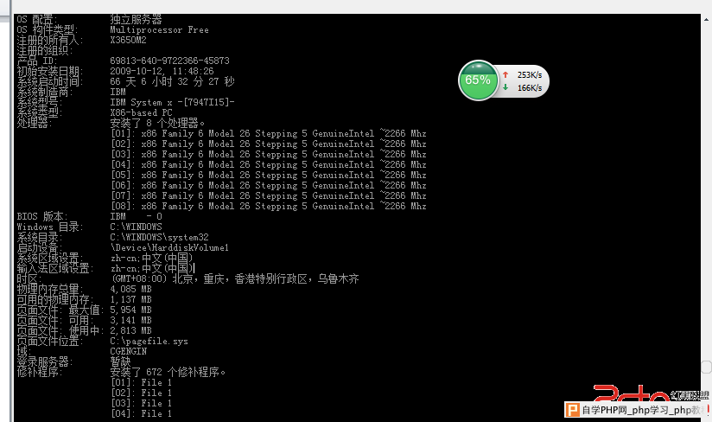712x422 pixels.
Task: Click the domain value CGENGIN
Action: point(128,352)
